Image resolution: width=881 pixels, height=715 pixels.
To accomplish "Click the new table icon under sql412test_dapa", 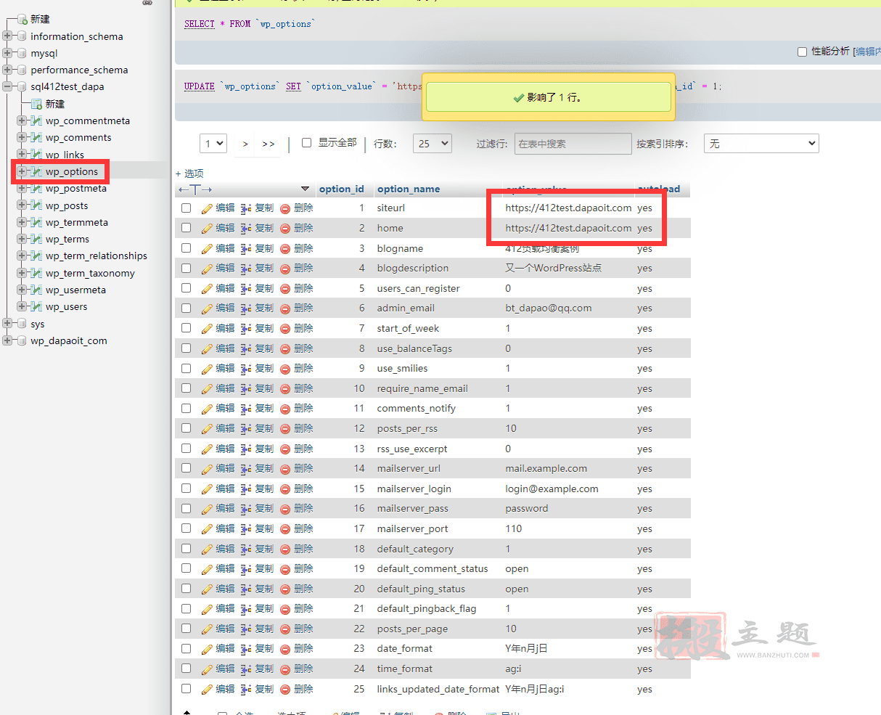I will [36, 104].
